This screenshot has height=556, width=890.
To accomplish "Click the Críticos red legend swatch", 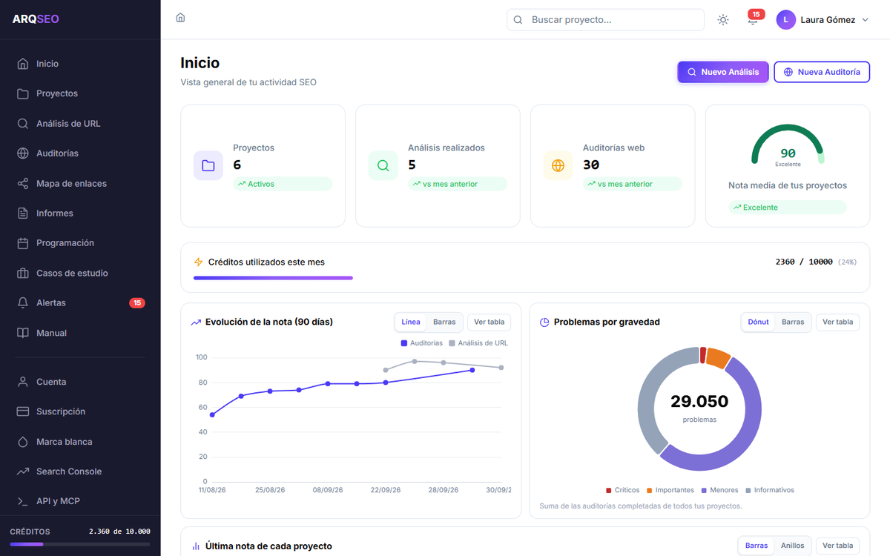I will pyautogui.click(x=609, y=490).
